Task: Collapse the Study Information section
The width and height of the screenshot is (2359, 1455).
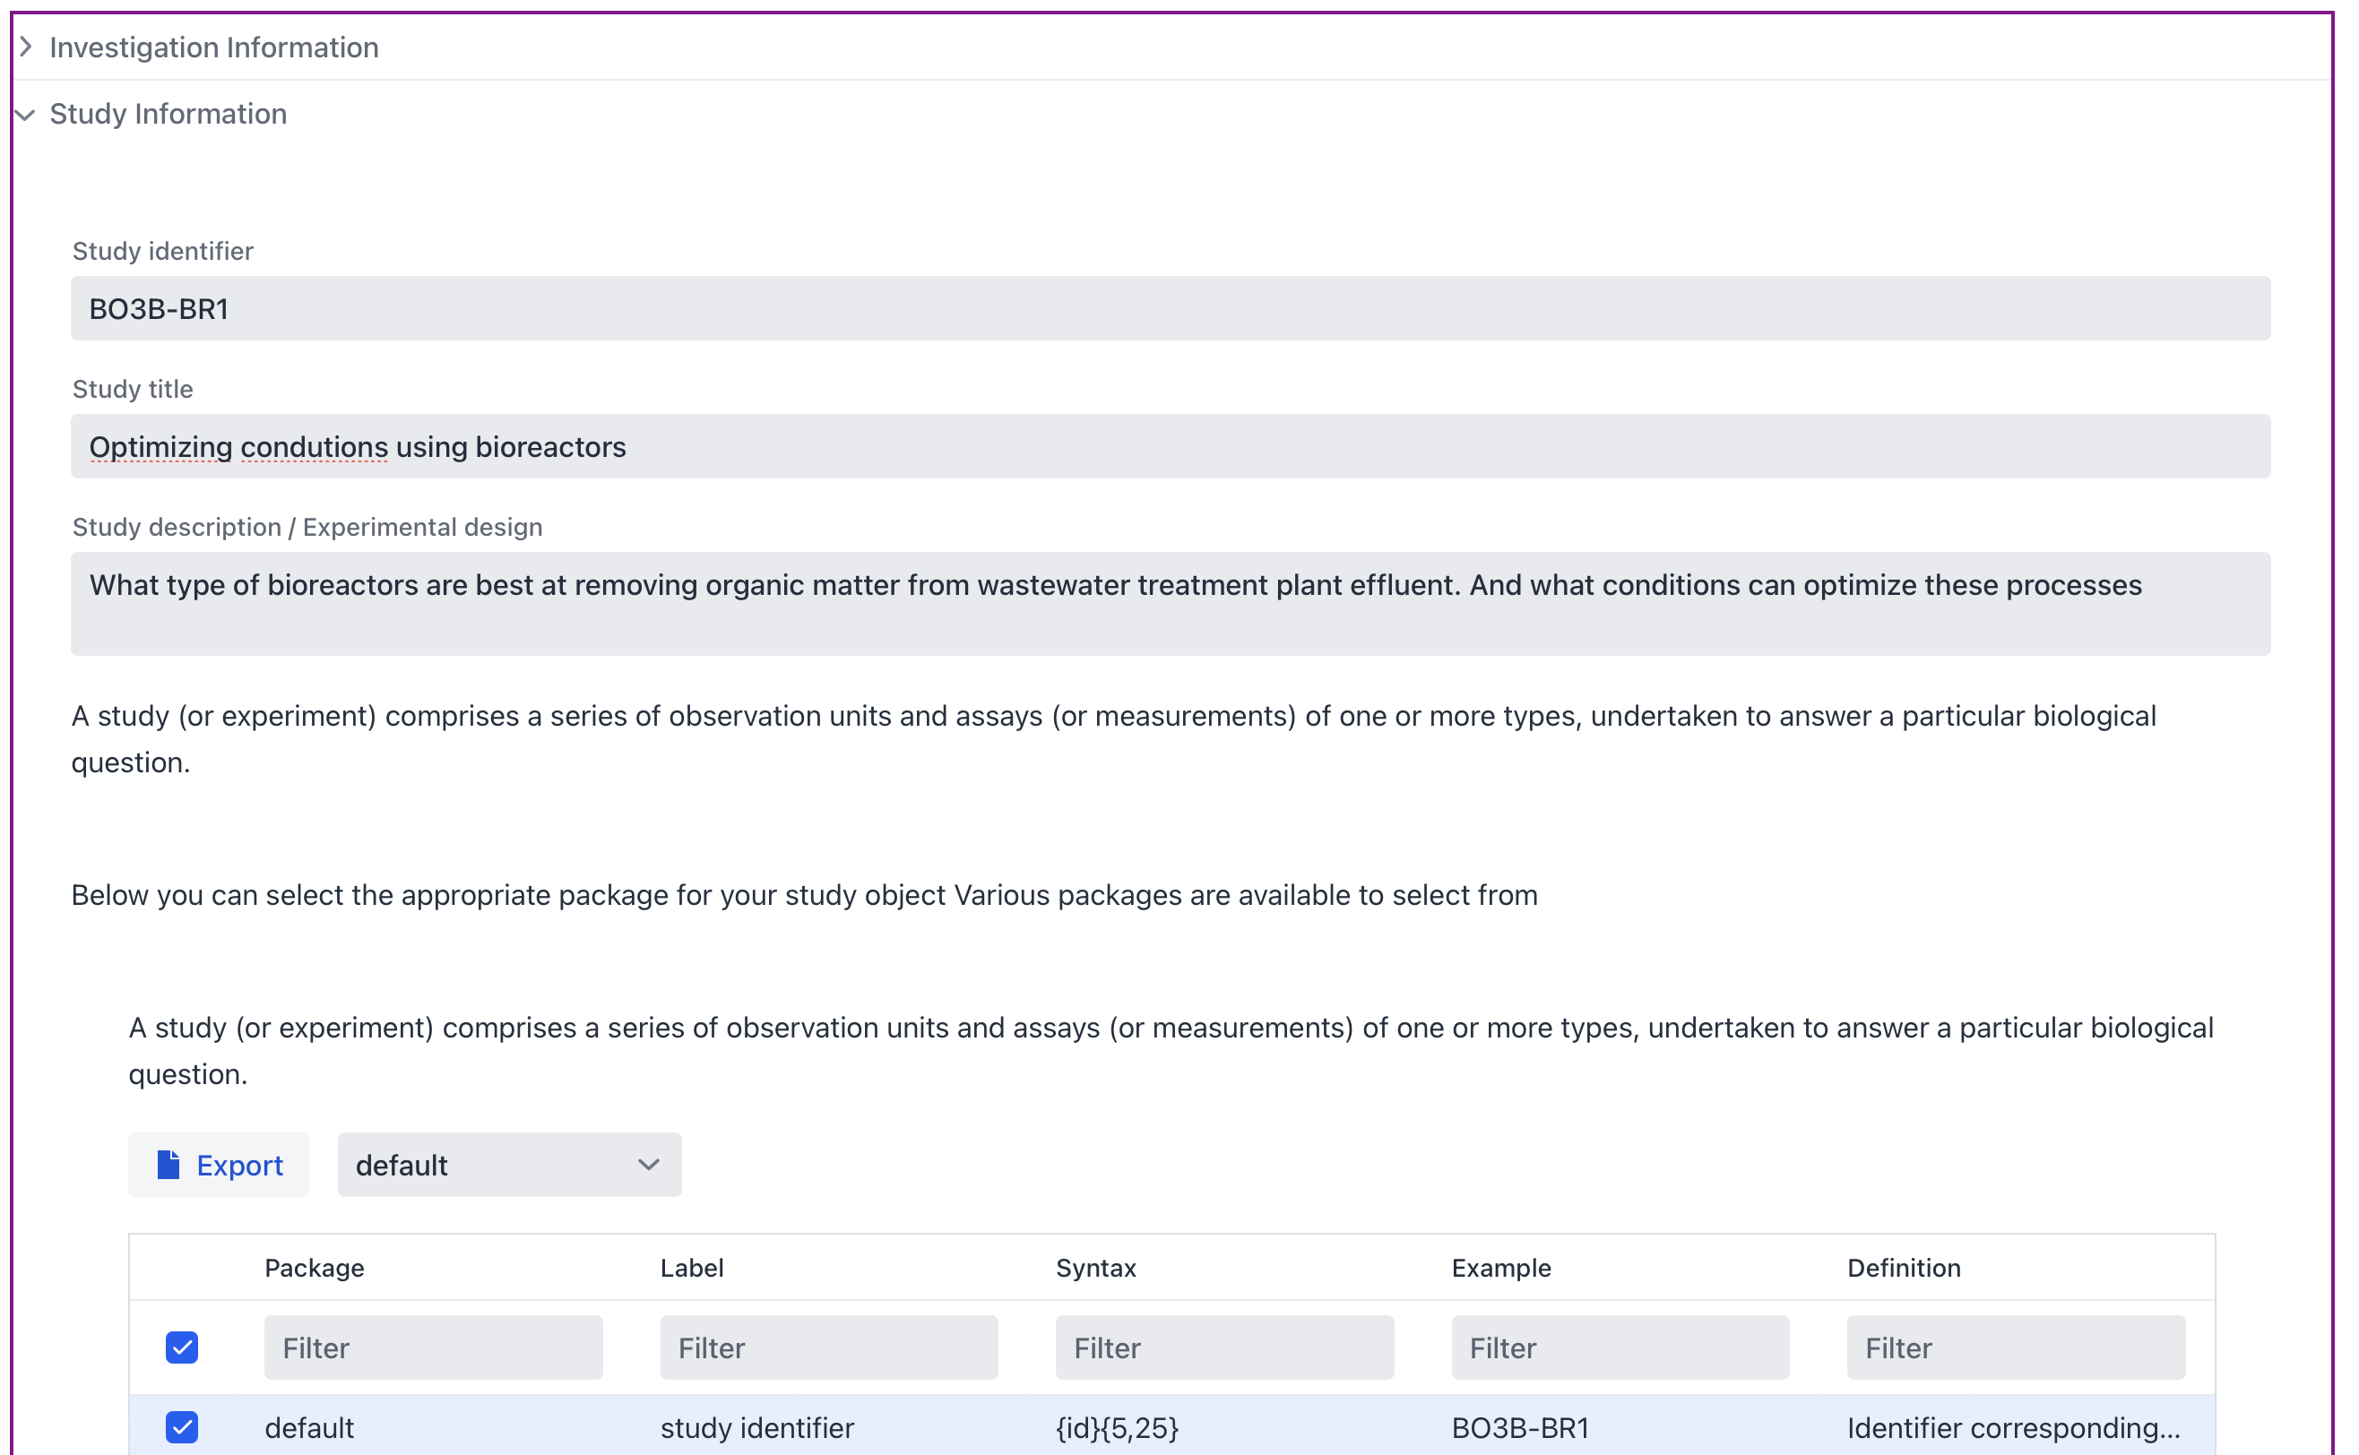Action: (168, 114)
